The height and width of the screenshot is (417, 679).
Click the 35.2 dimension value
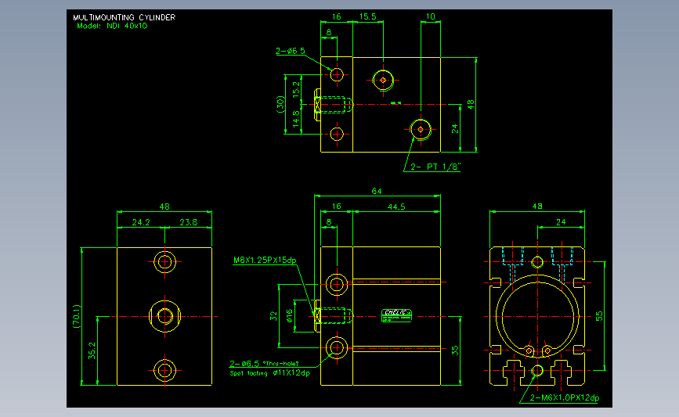92,350
